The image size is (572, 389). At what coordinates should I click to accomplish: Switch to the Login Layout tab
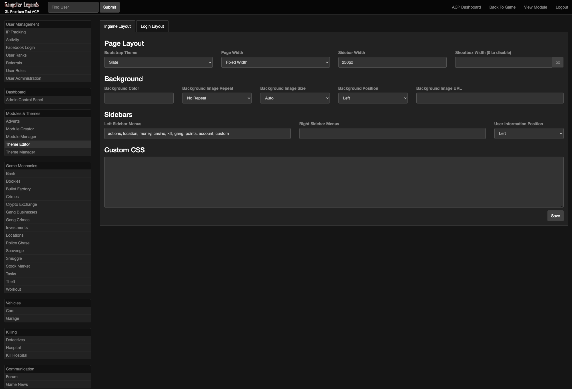click(x=152, y=26)
